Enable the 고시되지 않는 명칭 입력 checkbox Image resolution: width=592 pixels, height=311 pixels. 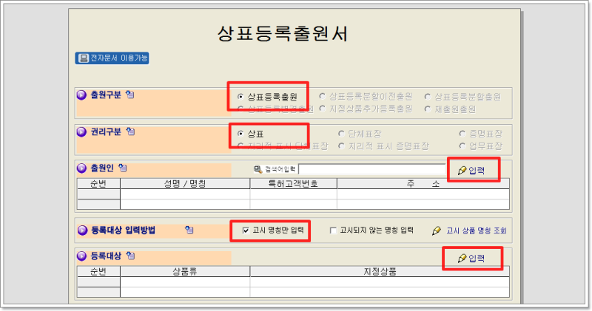(x=333, y=230)
